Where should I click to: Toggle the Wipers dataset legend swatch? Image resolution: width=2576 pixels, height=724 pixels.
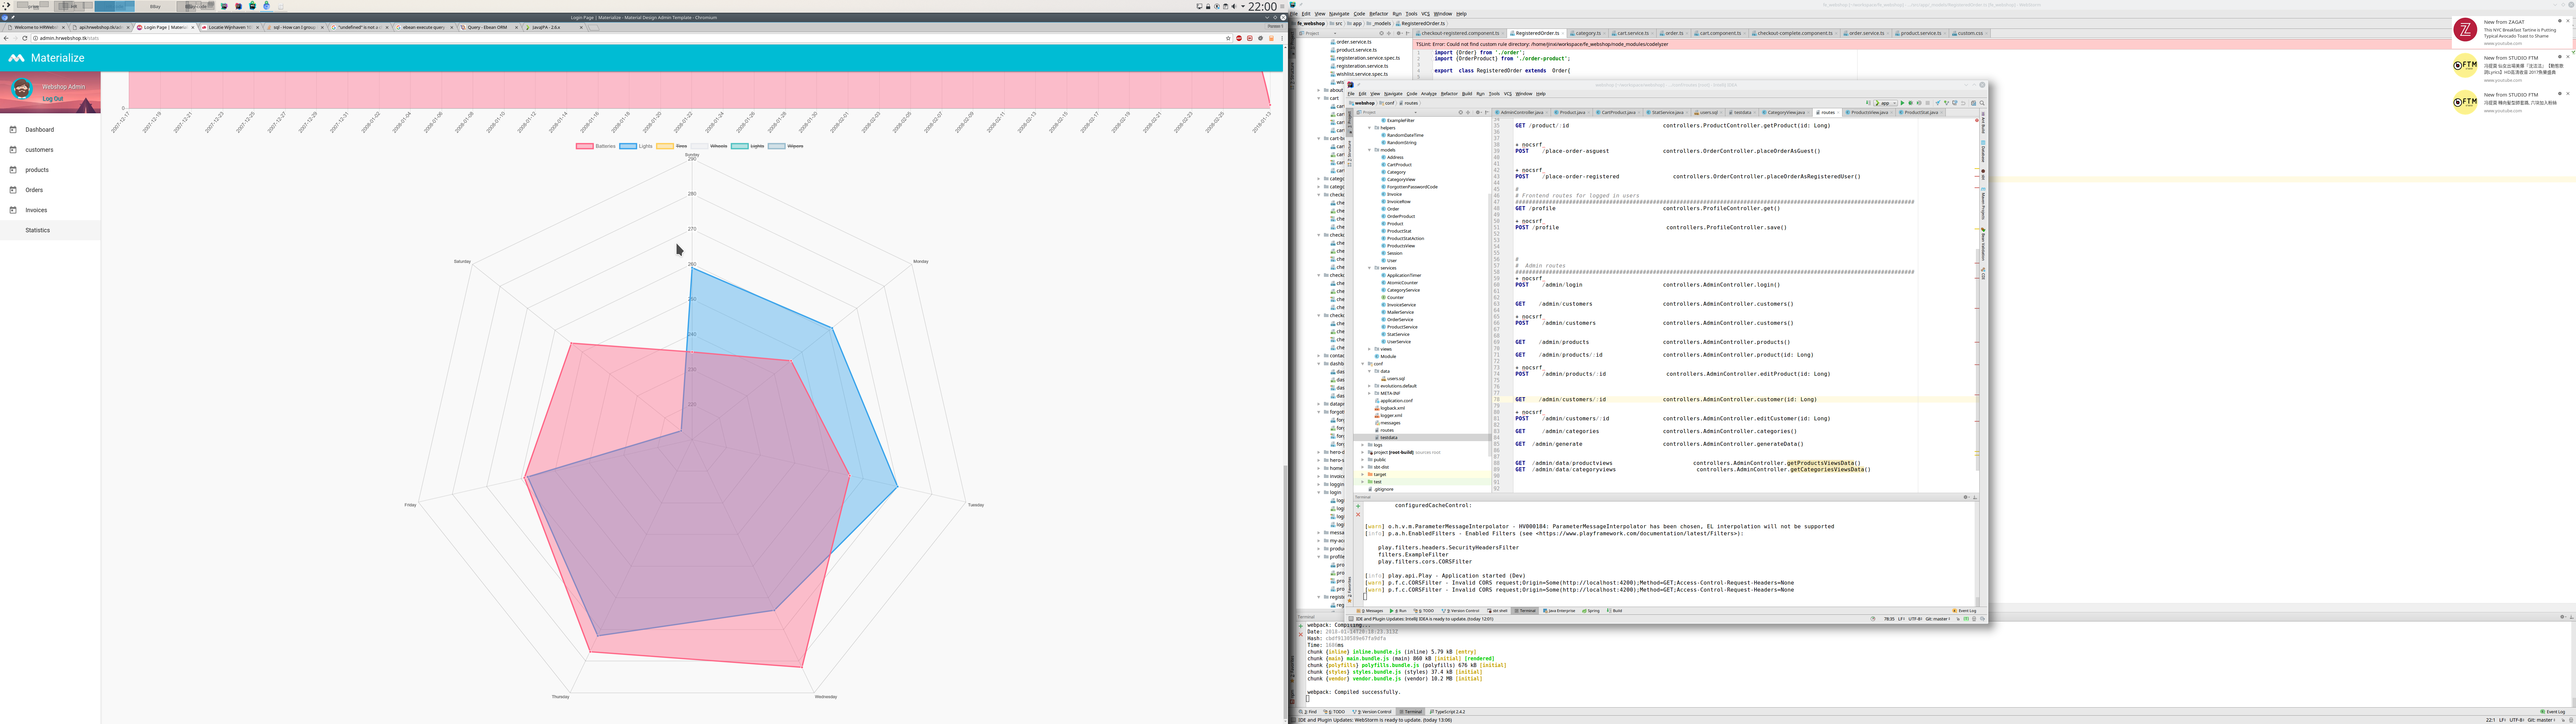point(777,146)
